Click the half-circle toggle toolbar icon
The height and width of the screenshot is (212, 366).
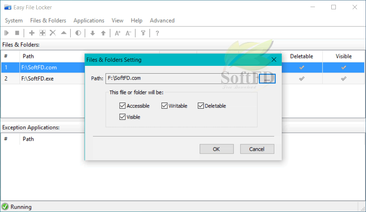click(x=78, y=33)
